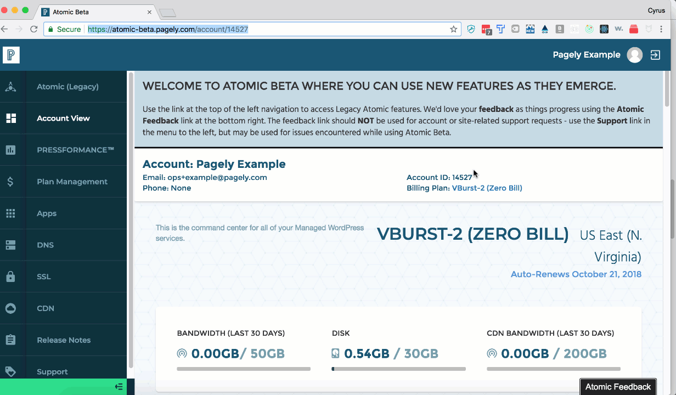The image size is (676, 395).
Task: Click the 0.54GB / 30GB disk value
Action: [391, 354]
